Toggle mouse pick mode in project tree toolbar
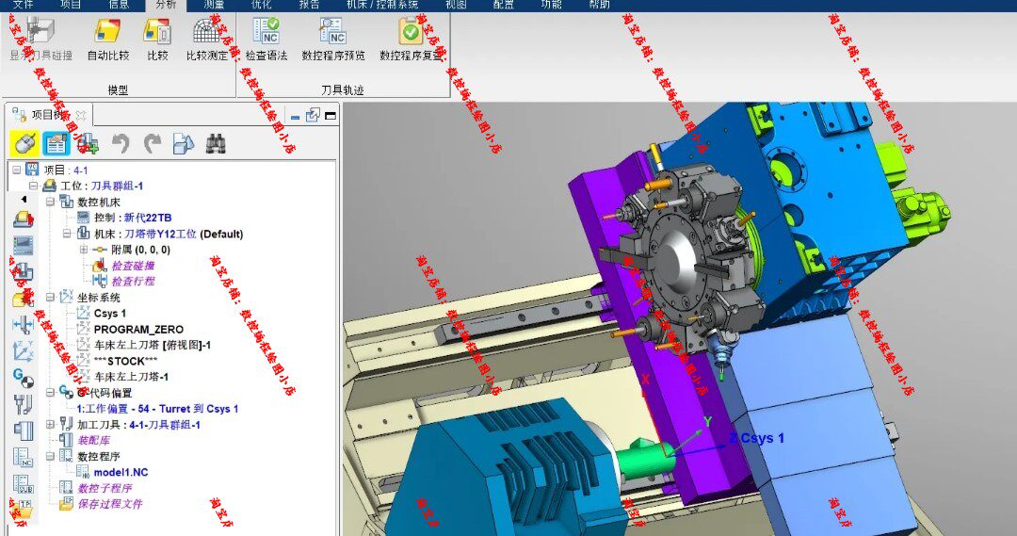Viewport: 1017px width, 536px height. point(24,143)
